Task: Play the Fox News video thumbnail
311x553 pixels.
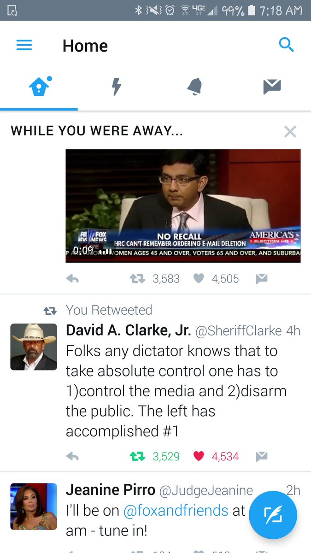Action: coord(183,206)
